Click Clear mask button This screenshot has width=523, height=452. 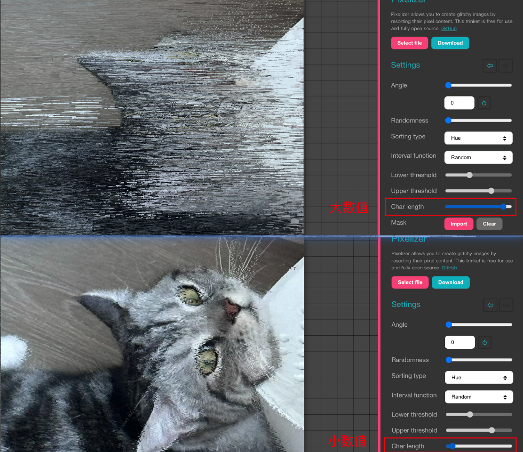489,224
